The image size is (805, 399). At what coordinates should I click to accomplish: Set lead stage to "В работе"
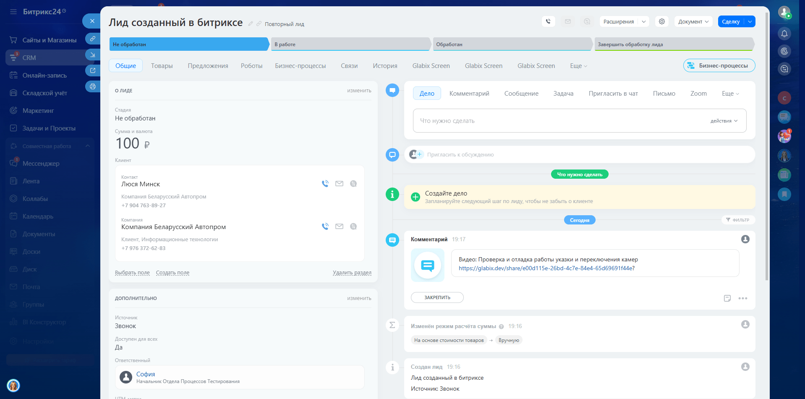[350, 44]
